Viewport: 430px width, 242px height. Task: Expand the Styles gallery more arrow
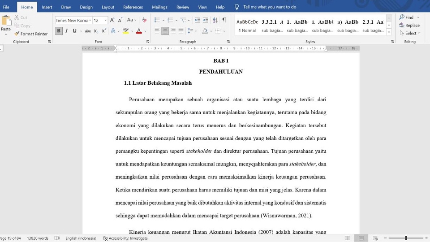click(x=389, y=32)
